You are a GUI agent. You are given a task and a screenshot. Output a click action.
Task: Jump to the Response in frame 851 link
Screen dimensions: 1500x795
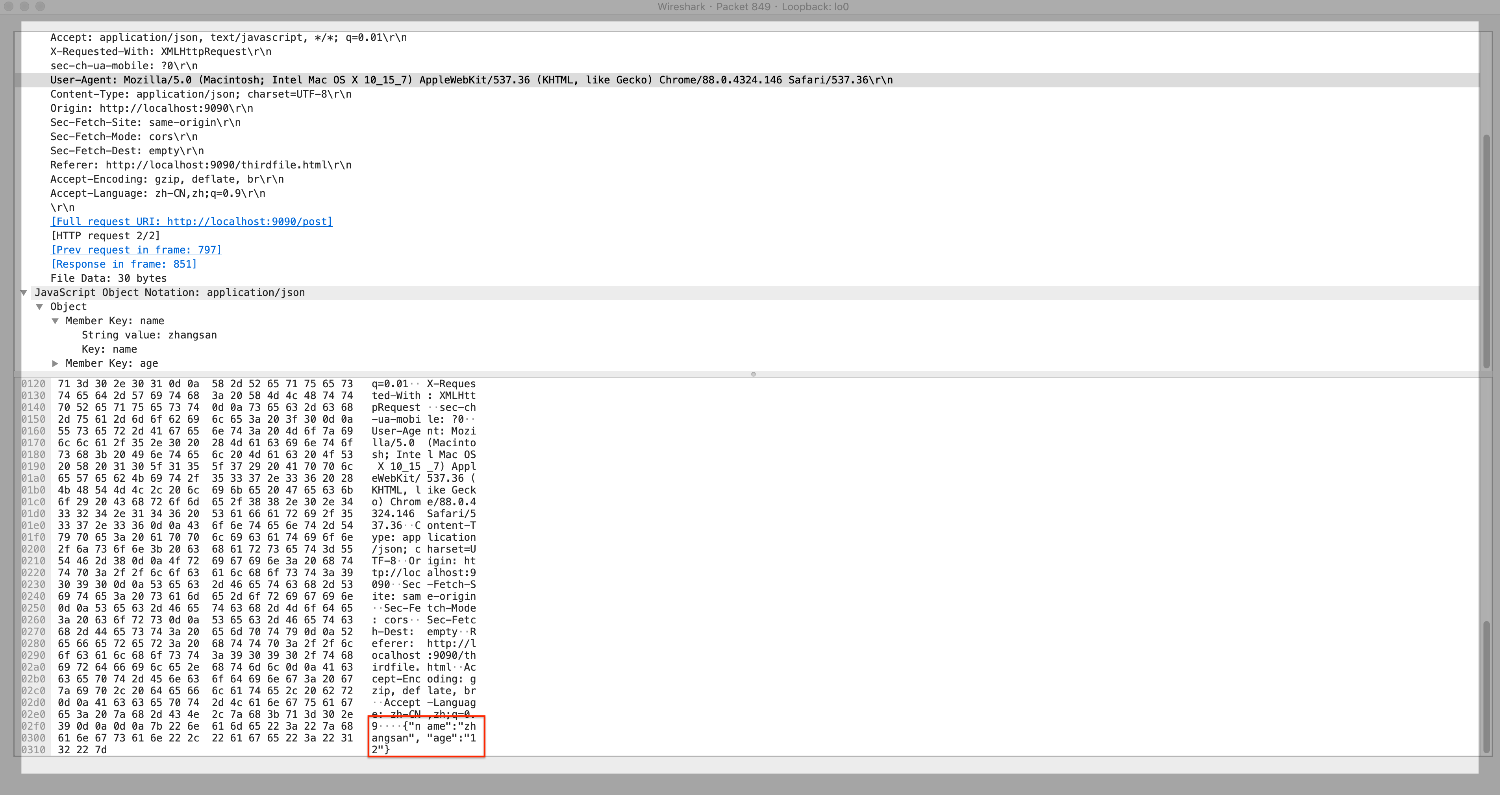pyautogui.click(x=124, y=264)
